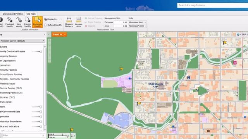Viewport: 248px width, 139px height.
Task: Click the Perimeter value field
Action: coord(121,22)
